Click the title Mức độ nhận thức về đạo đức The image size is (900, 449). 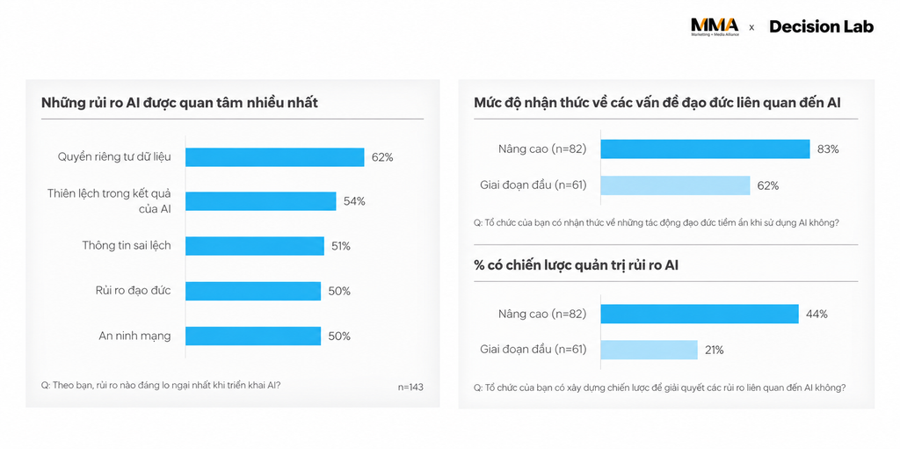point(657,104)
